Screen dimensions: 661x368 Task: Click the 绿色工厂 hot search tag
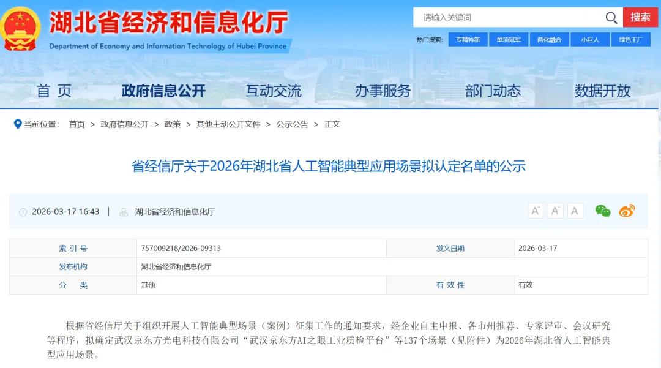pyautogui.click(x=630, y=40)
